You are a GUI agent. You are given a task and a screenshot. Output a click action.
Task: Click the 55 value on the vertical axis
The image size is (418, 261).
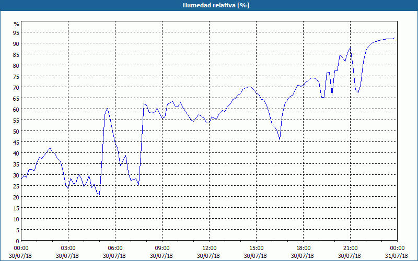16,120
